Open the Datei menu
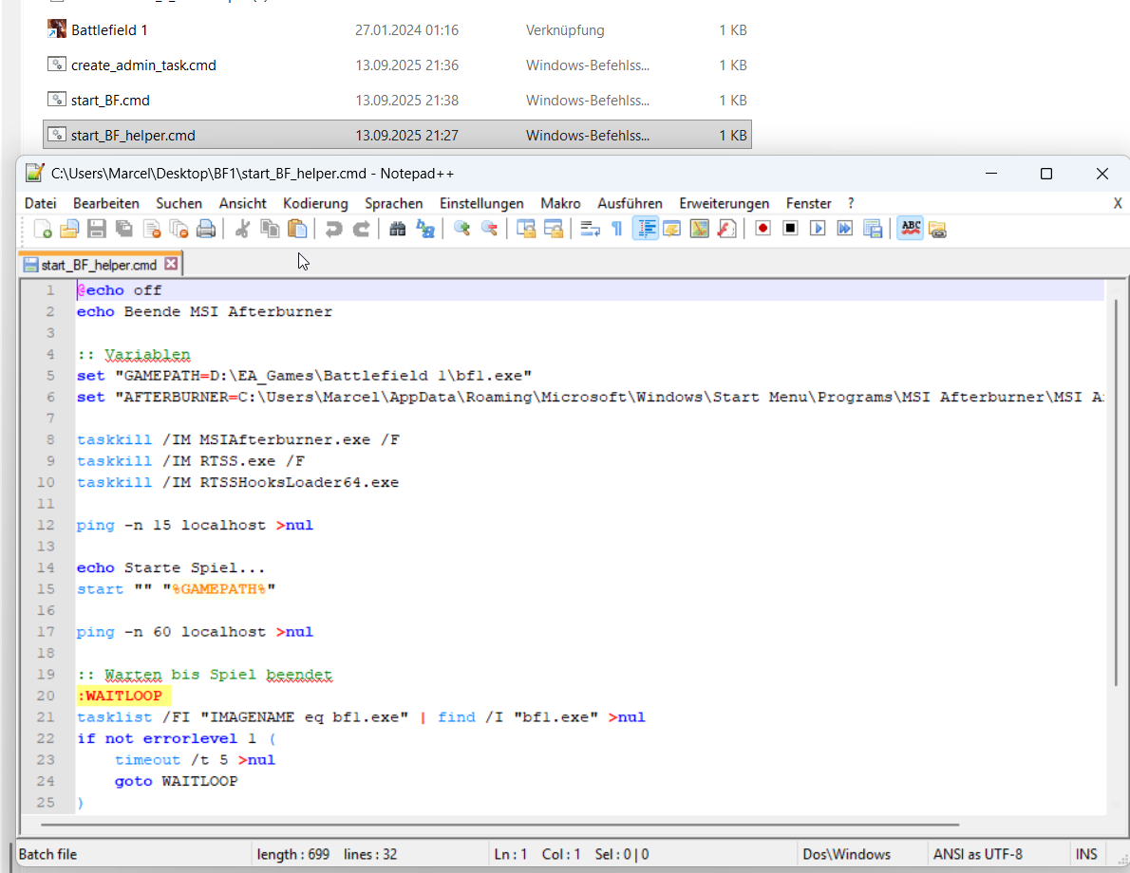1130x873 pixels. tap(40, 203)
